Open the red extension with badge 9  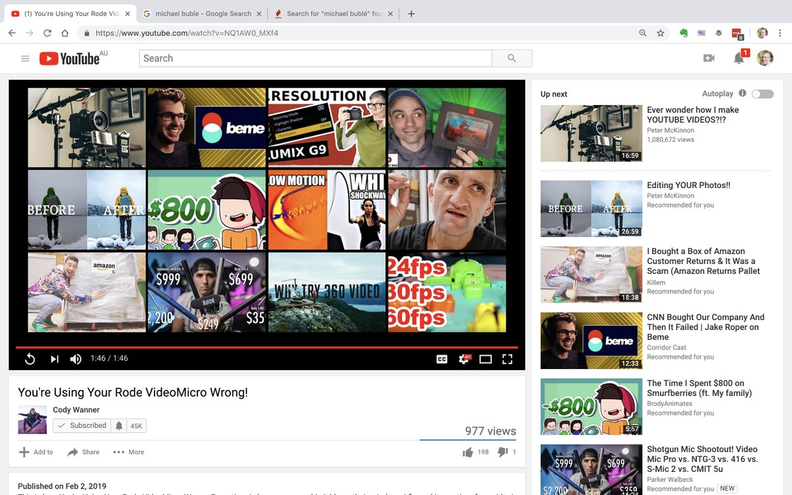coord(737,33)
